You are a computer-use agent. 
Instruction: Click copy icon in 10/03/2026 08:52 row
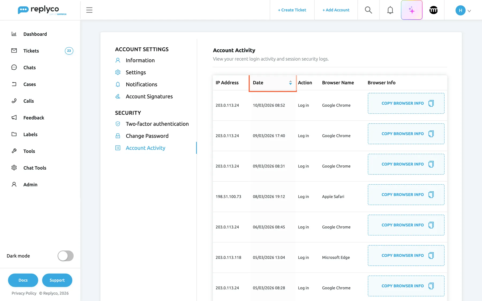(x=431, y=103)
